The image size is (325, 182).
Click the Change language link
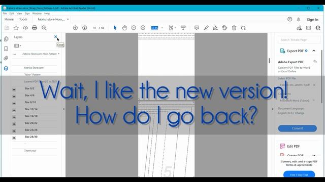click(300, 113)
